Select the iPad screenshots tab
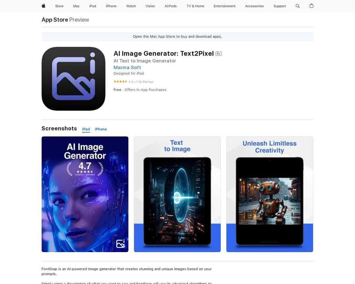This screenshot has height=284, width=355. click(x=86, y=129)
